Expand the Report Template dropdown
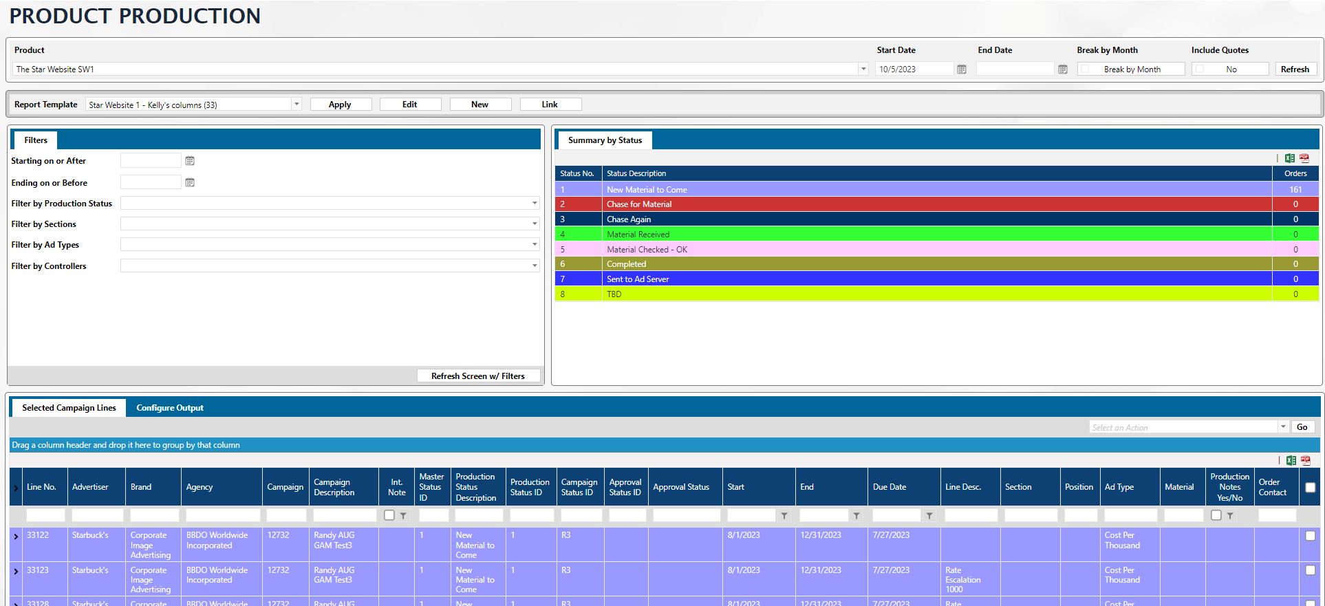Image resolution: width=1325 pixels, height=606 pixels. tap(297, 105)
